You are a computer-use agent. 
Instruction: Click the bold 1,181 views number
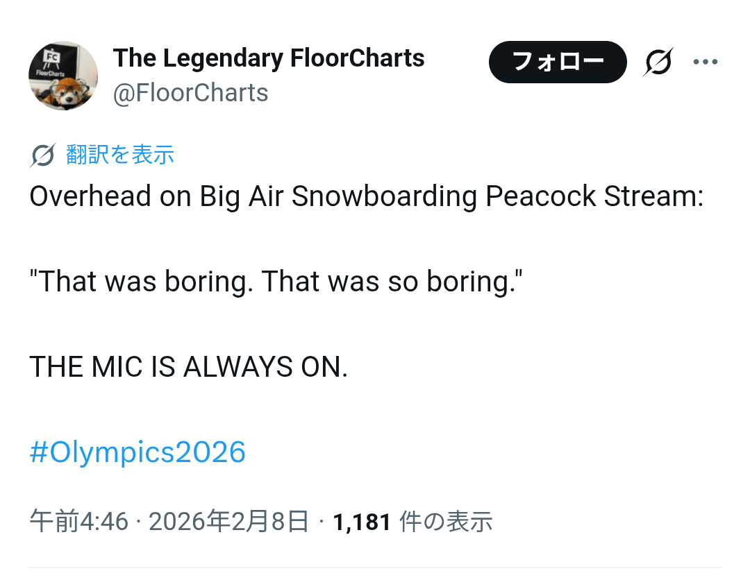[362, 521]
